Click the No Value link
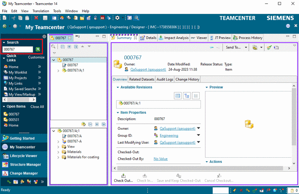299x194 pixels. [x=161, y=159]
